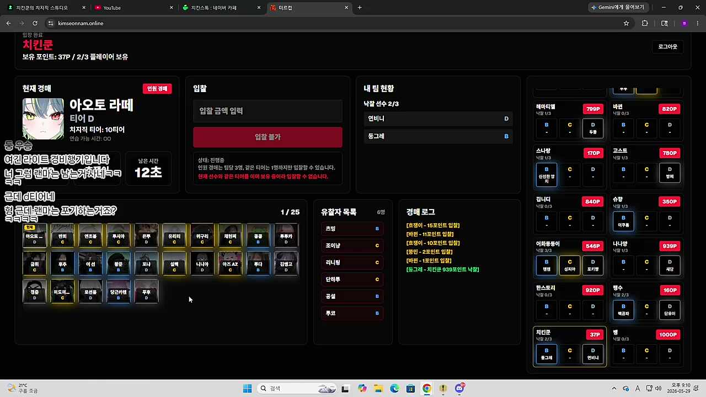Show hidden system tray icons
Screen dimensions: 706x397
pyautogui.click(x=614, y=389)
